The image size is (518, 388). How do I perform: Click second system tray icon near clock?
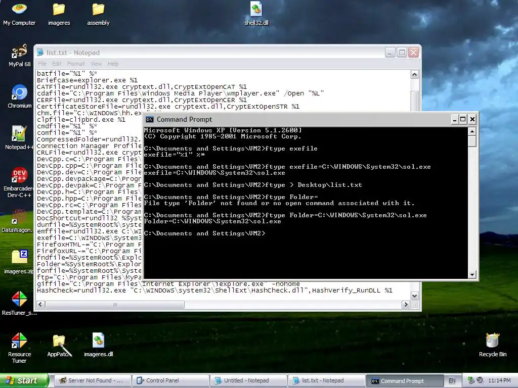pos(480,380)
